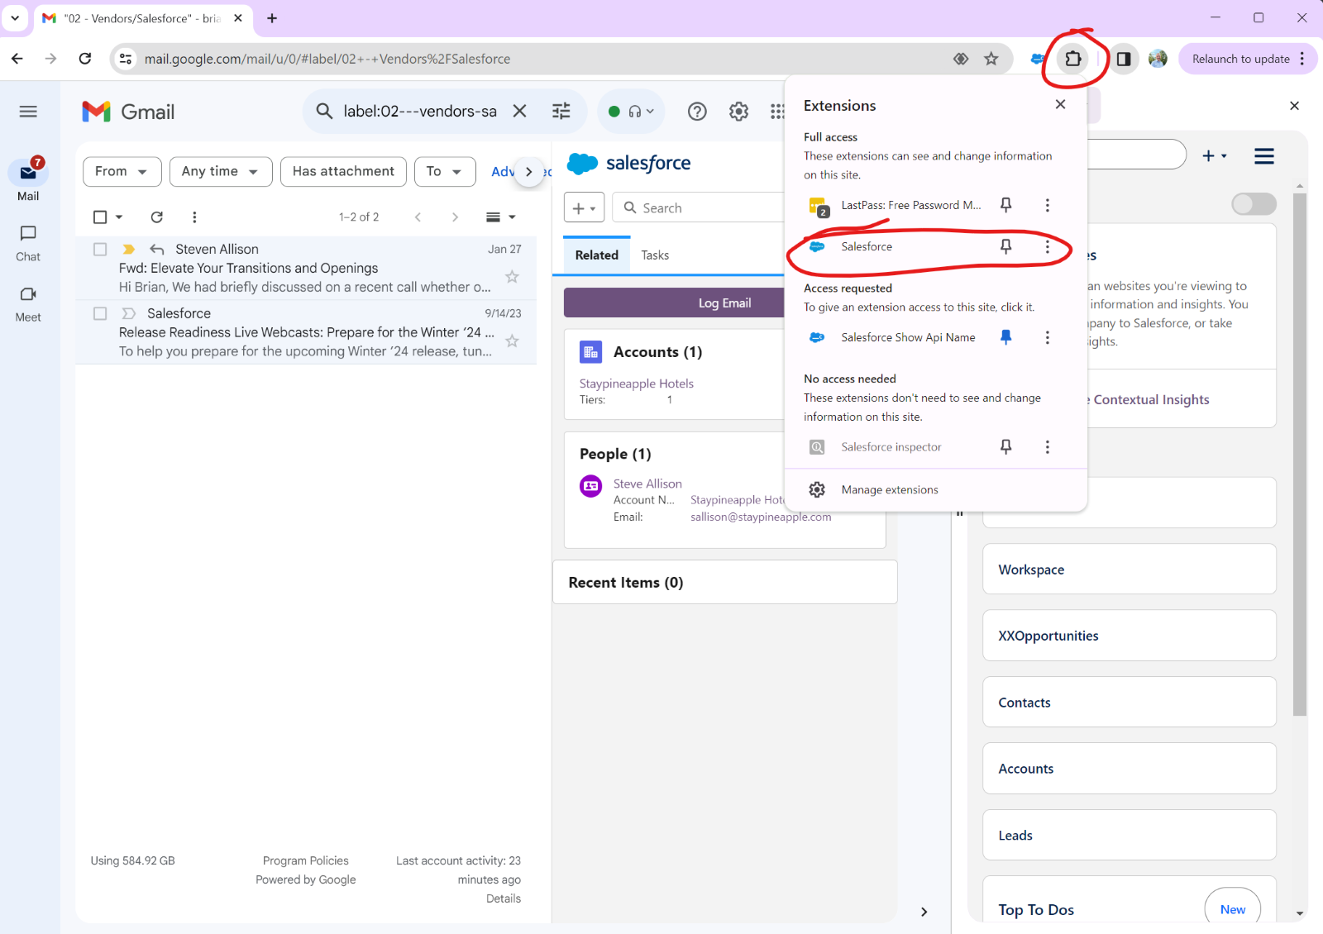Open more actions for Salesforce inspector
Viewport: 1323px width, 934px height.
point(1048,447)
